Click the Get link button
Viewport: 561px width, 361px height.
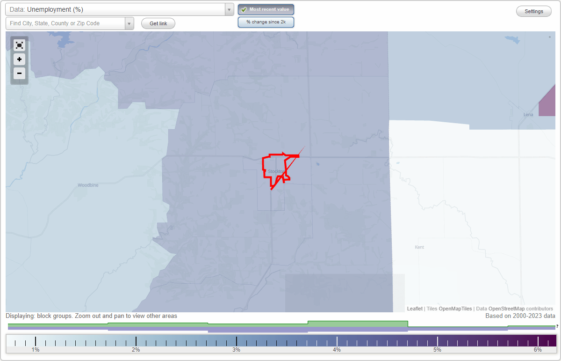[158, 23]
